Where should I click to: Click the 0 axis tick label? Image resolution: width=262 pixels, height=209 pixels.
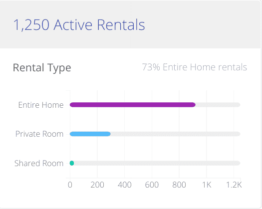tap(70, 185)
